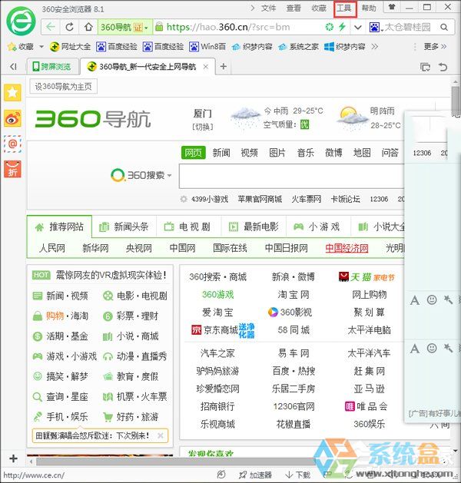461x483 pixels.
Task: Click the gear icon beside 4399小游戏
Action: [184, 199]
